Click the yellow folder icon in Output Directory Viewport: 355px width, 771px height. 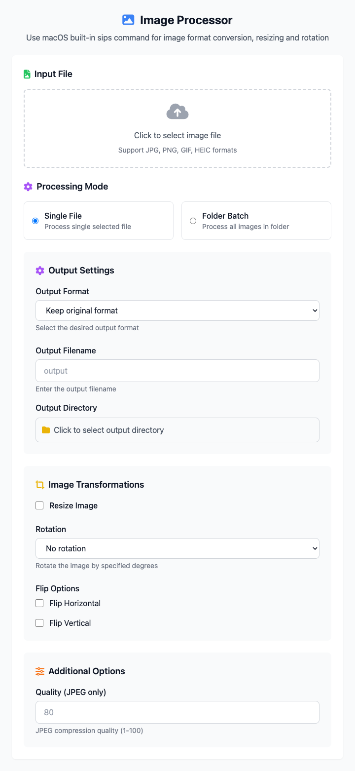(x=46, y=430)
